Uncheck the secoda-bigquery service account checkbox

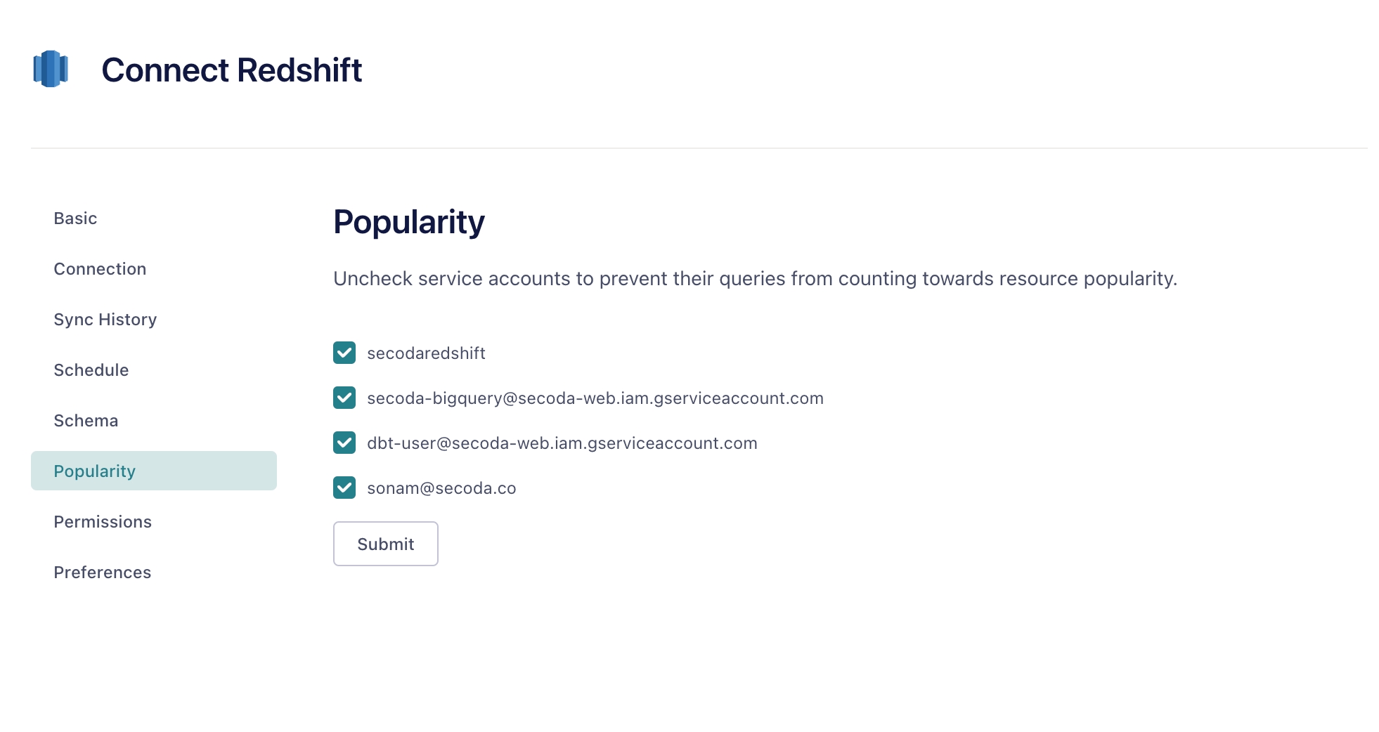click(344, 398)
